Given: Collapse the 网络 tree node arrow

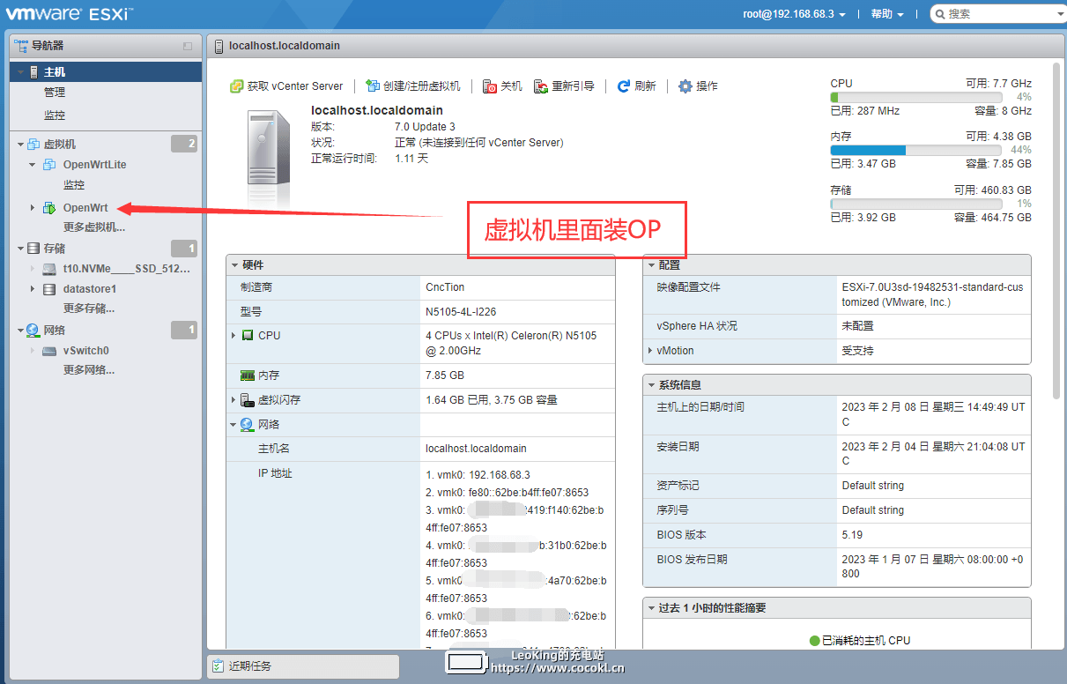Looking at the screenshot, I should pos(20,330).
